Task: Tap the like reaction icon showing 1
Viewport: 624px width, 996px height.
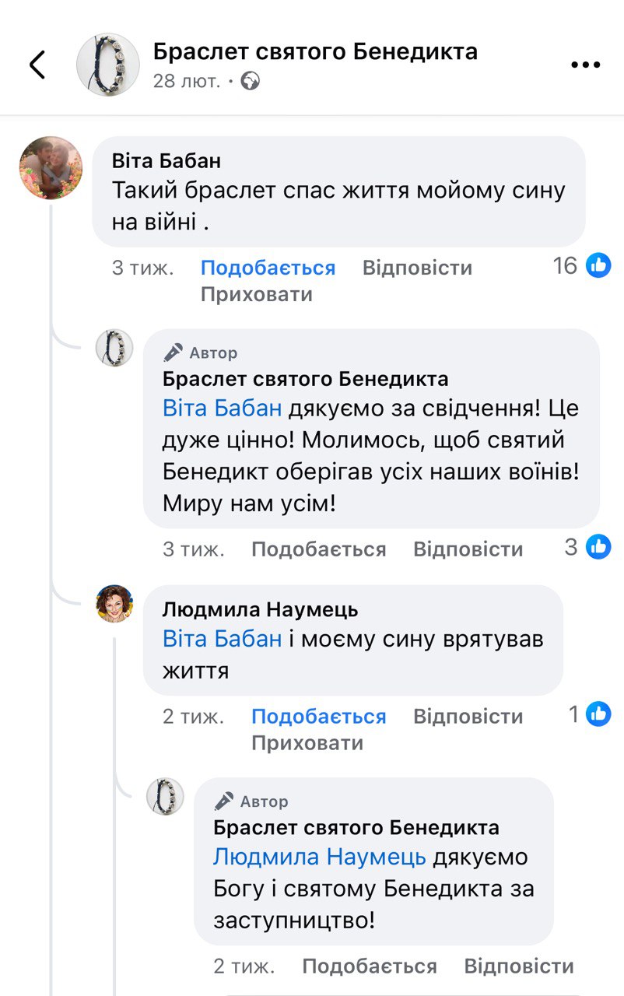Action: tap(598, 714)
